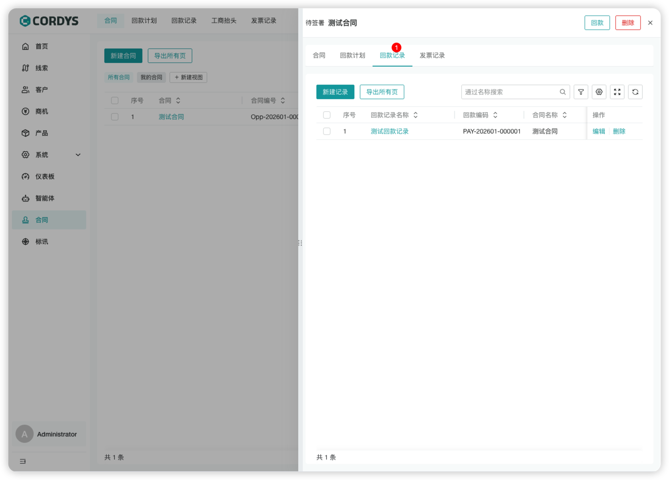
Task: Click the 通过名称搜索 search field
Action: click(510, 92)
